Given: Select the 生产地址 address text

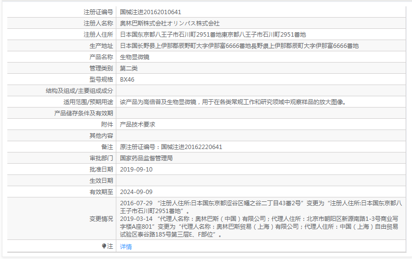Looking at the screenshot, I should coord(239,46).
